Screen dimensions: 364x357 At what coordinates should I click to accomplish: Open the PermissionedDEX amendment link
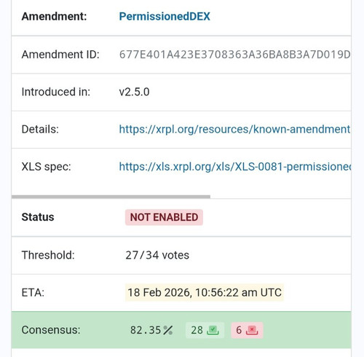point(165,17)
